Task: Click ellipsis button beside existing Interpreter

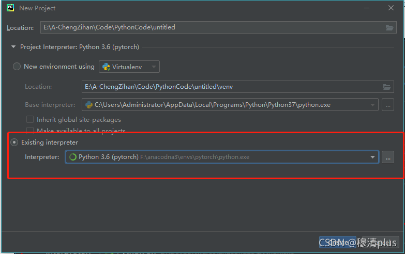Action: pos(388,157)
